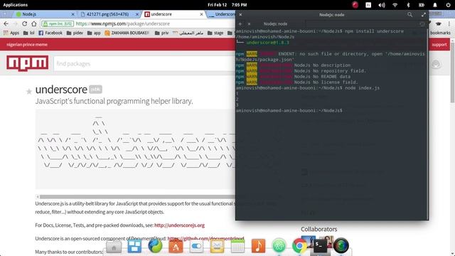Open Apps bookmarks shortcut
Screen dimensions: 455x256
(x=11, y=33)
